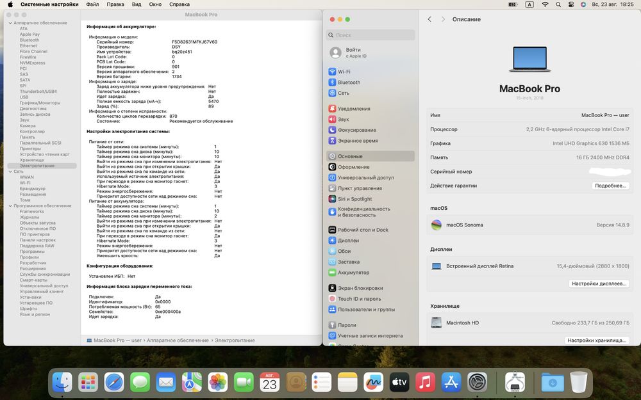Open Файл menu in menu bar
The width and height of the screenshot is (641, 400).
(92, 4)
